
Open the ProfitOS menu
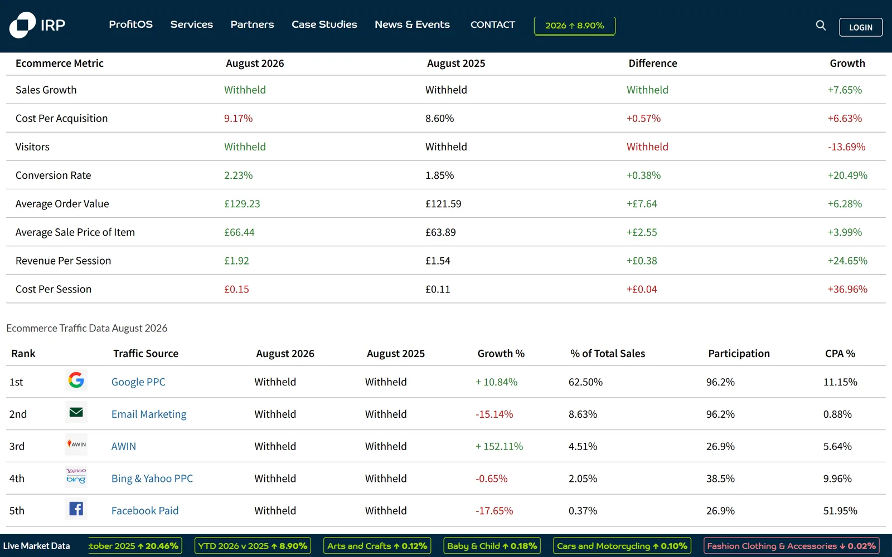click(x=130, y=25)
